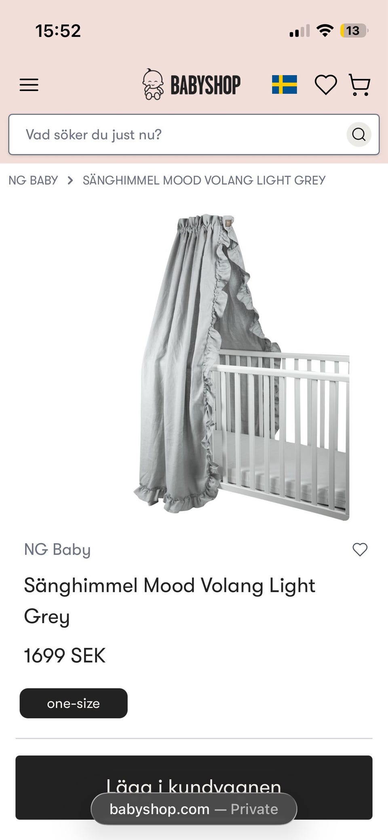Focus the 'Vad söker du just nu?' field
The height and width of the screenshot is (840, 388).
point(194,135)
